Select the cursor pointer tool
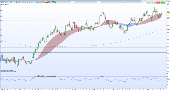The height and width of the screenshot is (90, 170). pos(2,2)
